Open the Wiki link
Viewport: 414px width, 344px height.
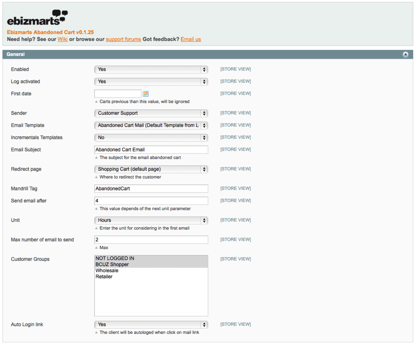(62, 39)
